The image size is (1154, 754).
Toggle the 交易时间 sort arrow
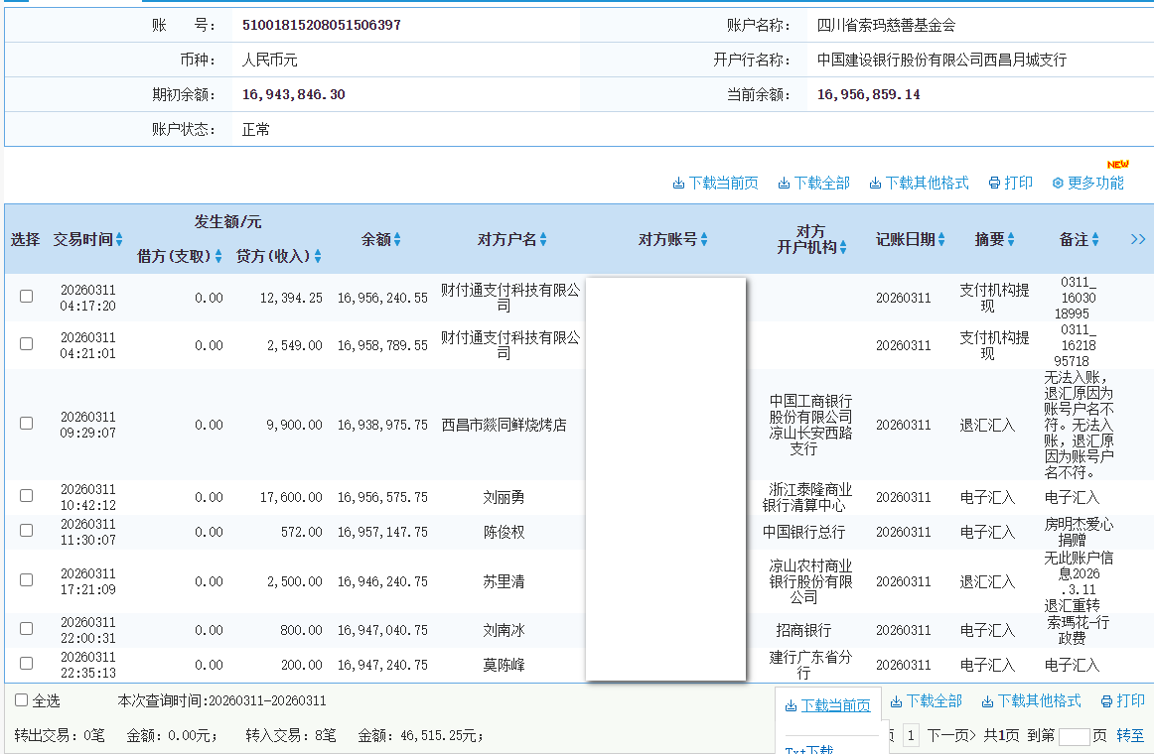click(120, 239)
